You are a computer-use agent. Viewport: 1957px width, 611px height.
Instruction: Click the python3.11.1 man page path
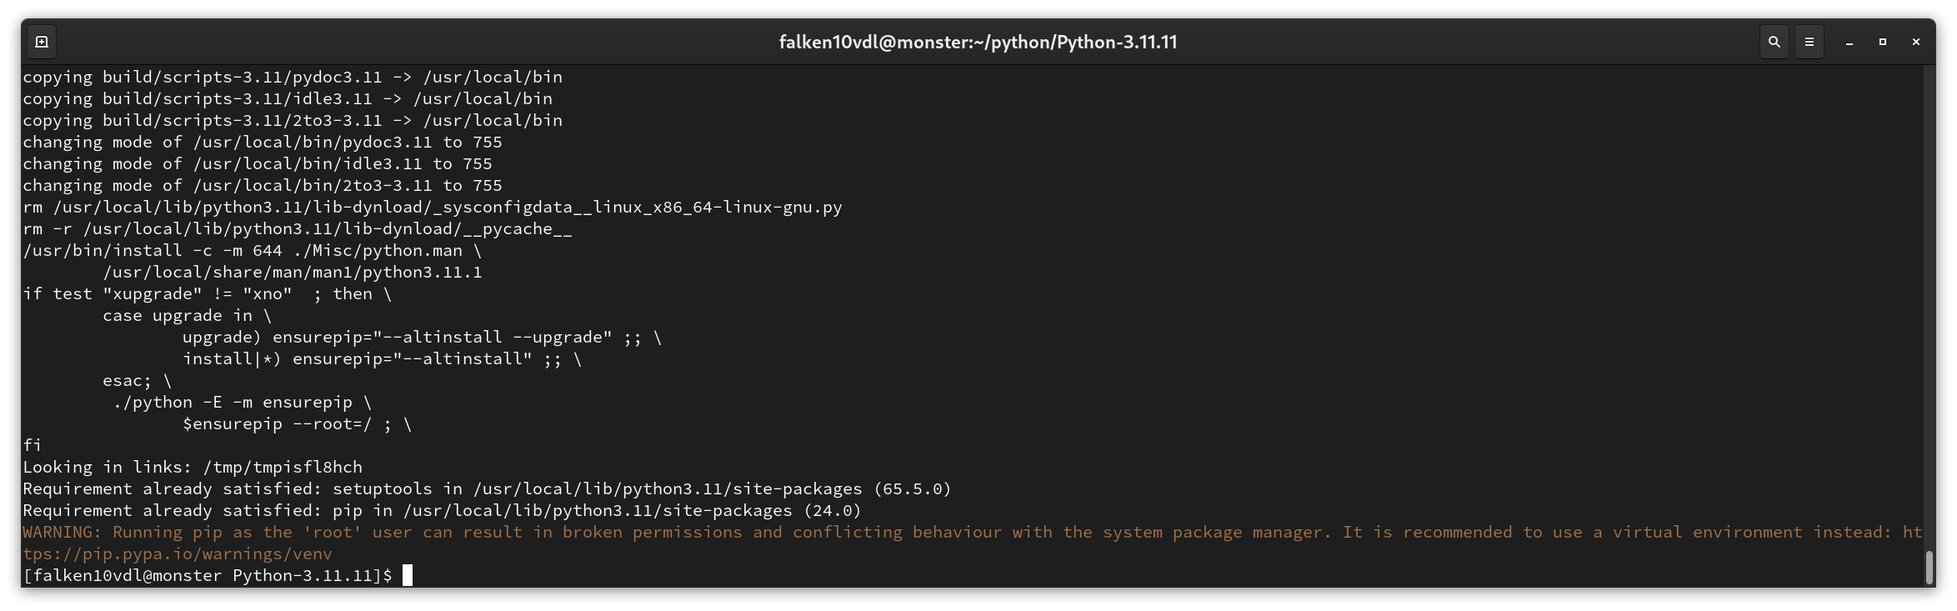(x=293, y=272)
